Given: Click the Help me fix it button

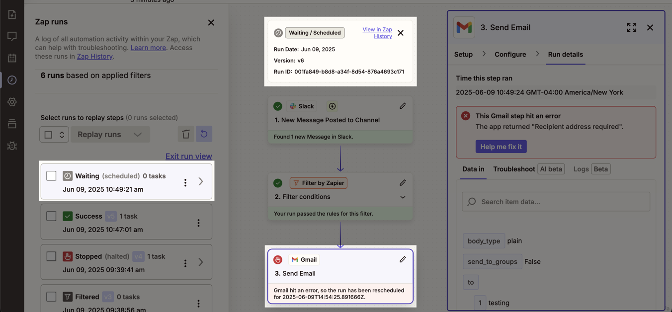Looking at the screenshot, I should tap(501, 147).
